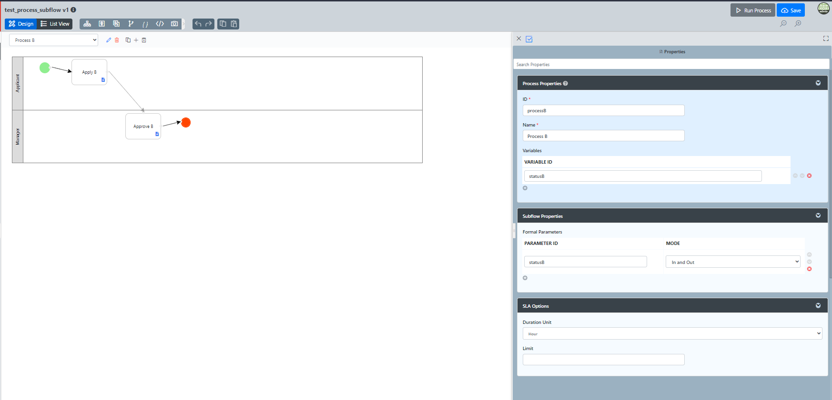This screenshot has height=400, width=832.
Task: Click the statusB parameter ID field
Action: point(586,262)
